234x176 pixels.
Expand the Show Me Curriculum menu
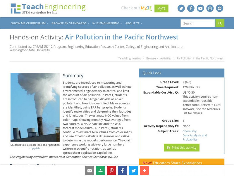pyautogui.click(x=30, y=23)
